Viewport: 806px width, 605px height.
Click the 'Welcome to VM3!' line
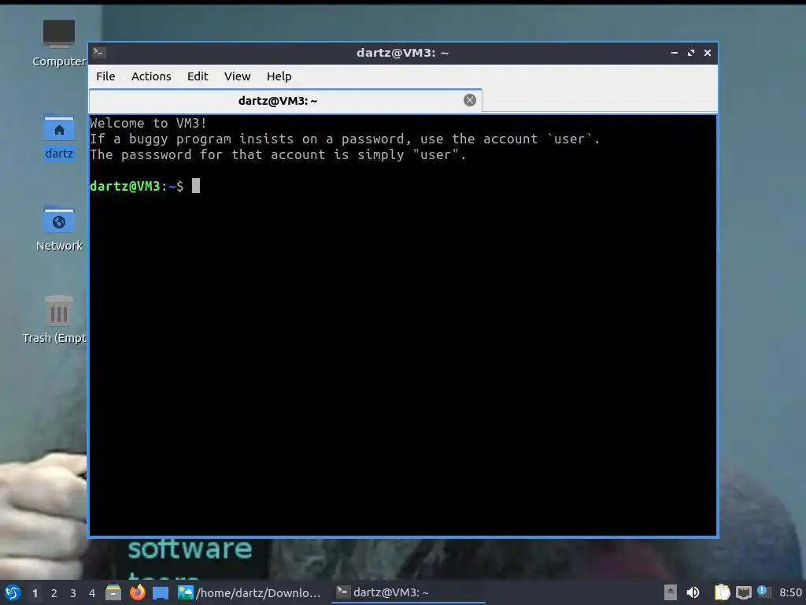coord(148,123)
